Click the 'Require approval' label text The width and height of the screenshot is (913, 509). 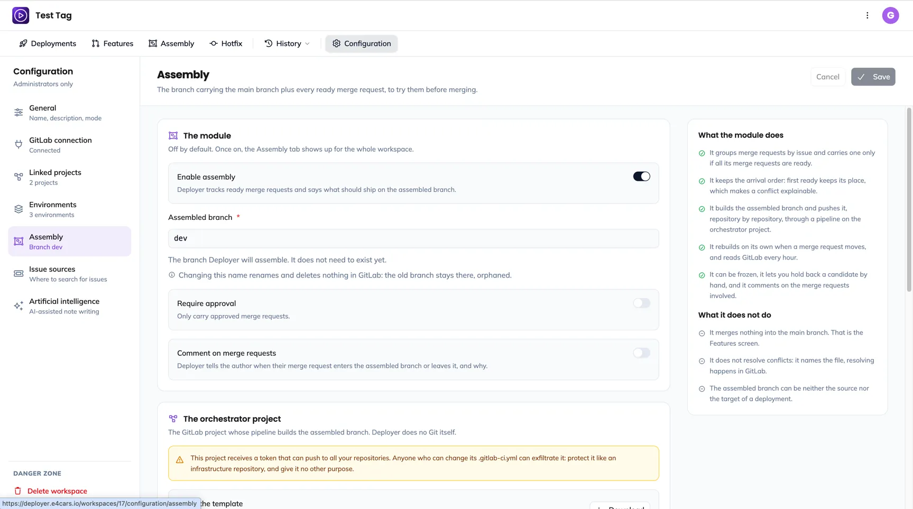coord(206,303)
